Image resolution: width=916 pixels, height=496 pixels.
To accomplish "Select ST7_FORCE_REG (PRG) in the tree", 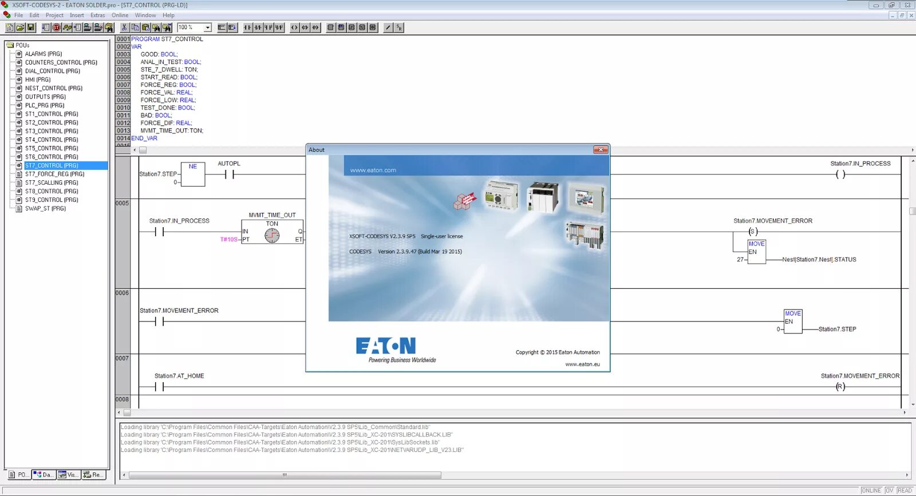I will 55,174.
